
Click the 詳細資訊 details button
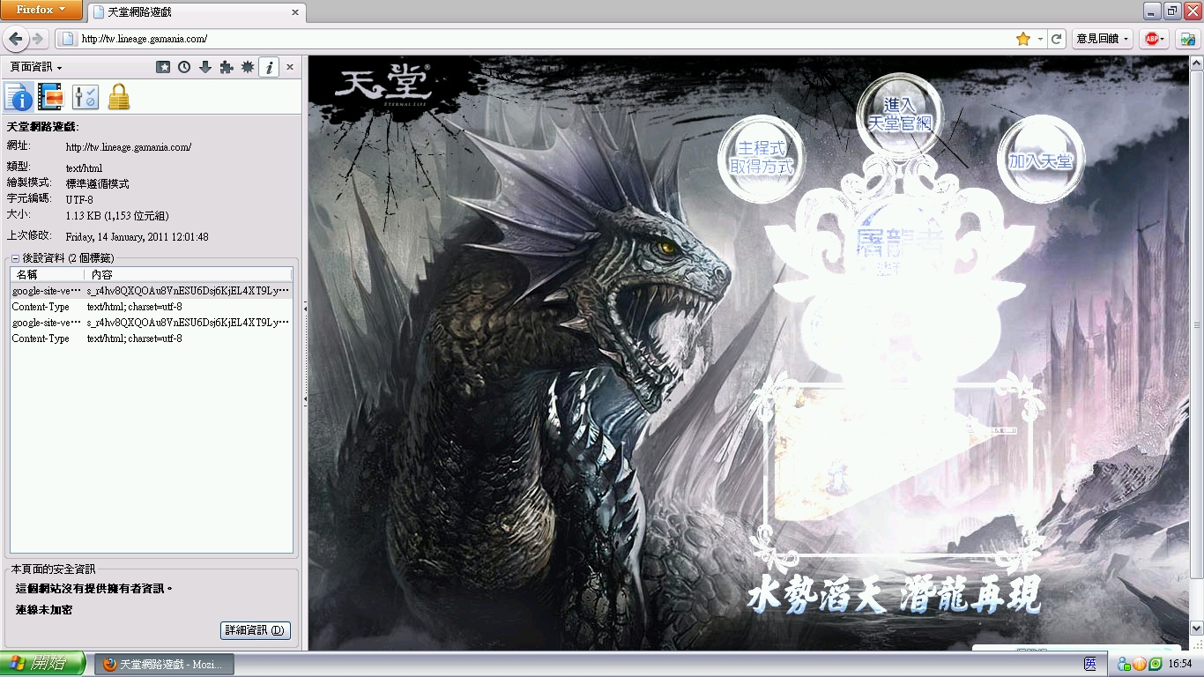pos(255,630)
